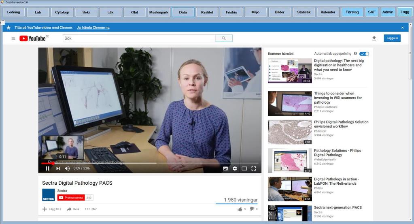
Task: Dislike the video with thumbs down
Action: point(252,209)
